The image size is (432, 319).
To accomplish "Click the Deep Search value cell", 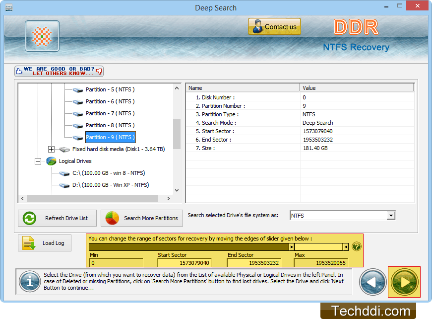I will [x=317, y=123].
